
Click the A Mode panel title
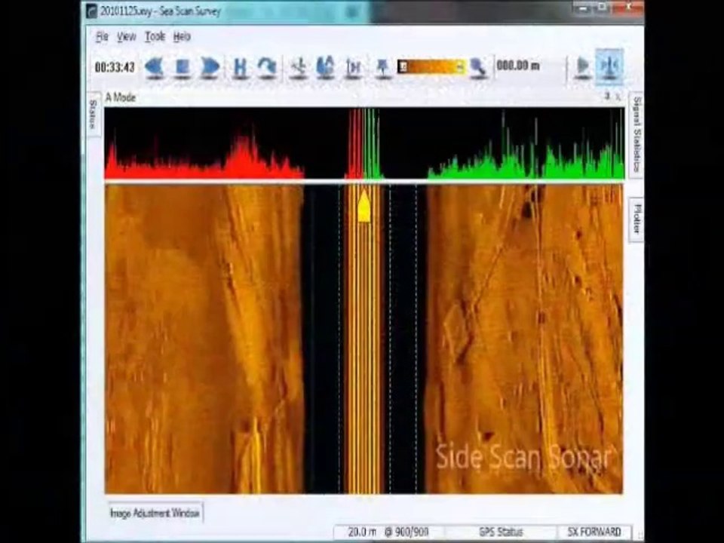[121, 97]
